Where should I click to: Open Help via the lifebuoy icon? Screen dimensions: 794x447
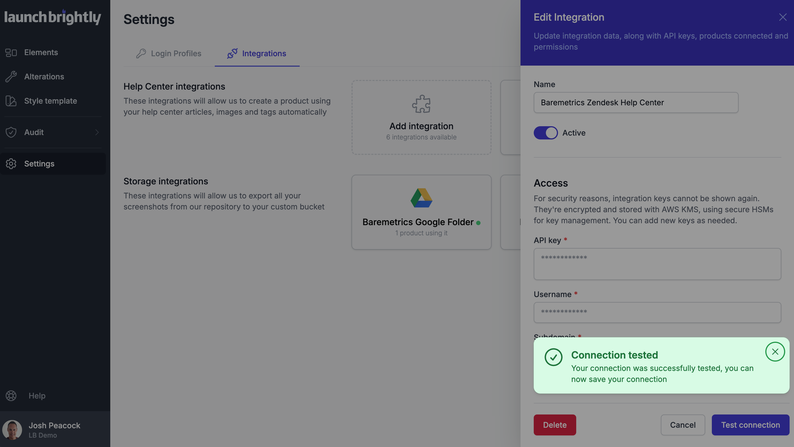(x=11, y=396)
